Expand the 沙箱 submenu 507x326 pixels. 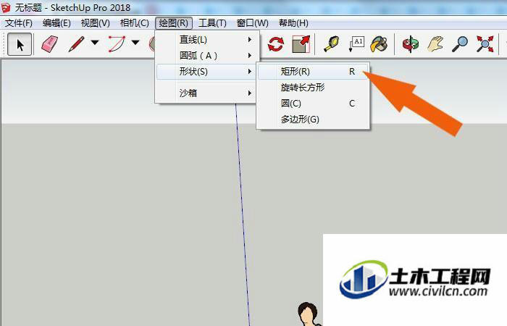[207, 93]
